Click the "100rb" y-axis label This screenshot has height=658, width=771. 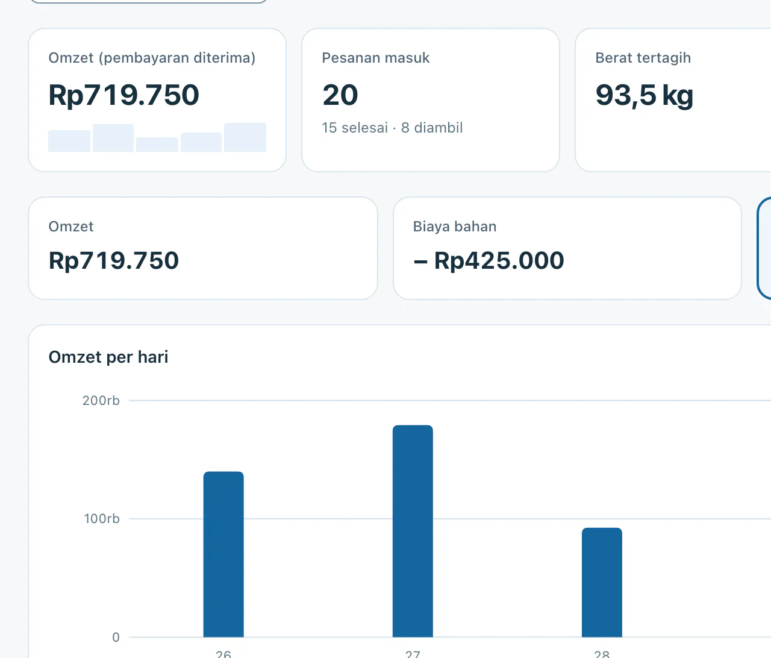click(x=102, y=519)
